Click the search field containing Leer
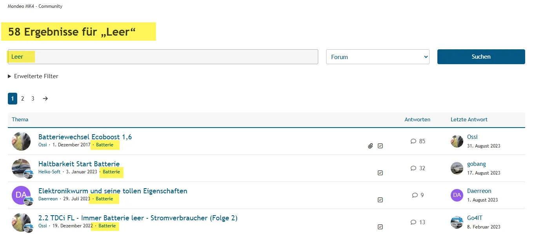This screenshot has width=533, height=234. pyautogui.click(x=163, y=57)
